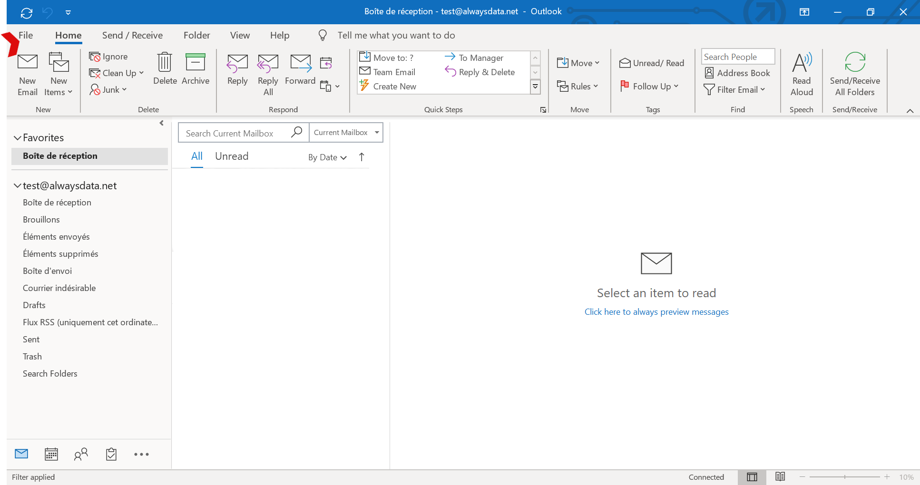Click here to always preview messages link

[x=656, y=312]
